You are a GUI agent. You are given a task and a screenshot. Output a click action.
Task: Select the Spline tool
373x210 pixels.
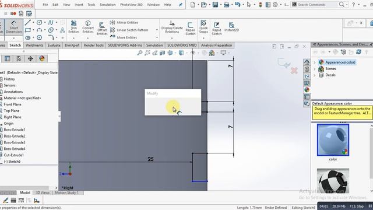(51, 22)
